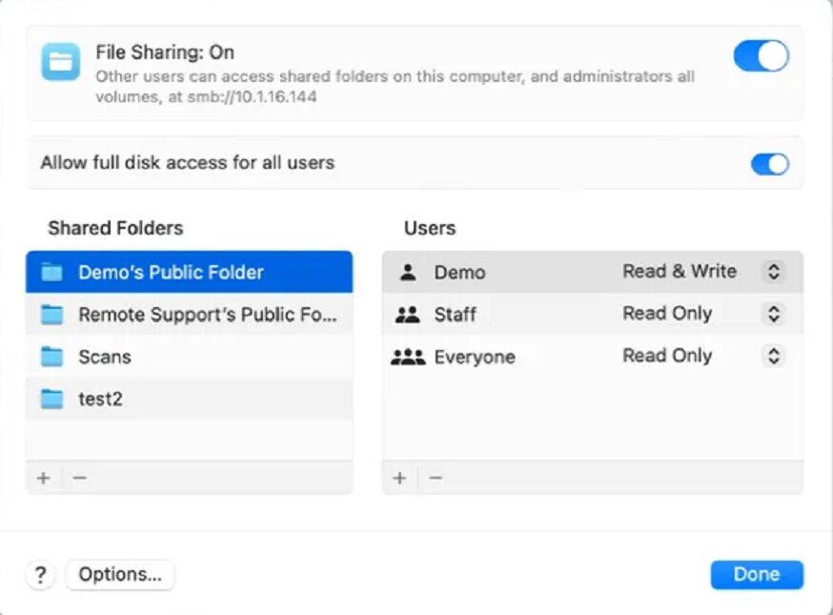The width and height of the screenshot is (833, 615).
Task: Click the Demo single-user icon
Action: (408, 272)
